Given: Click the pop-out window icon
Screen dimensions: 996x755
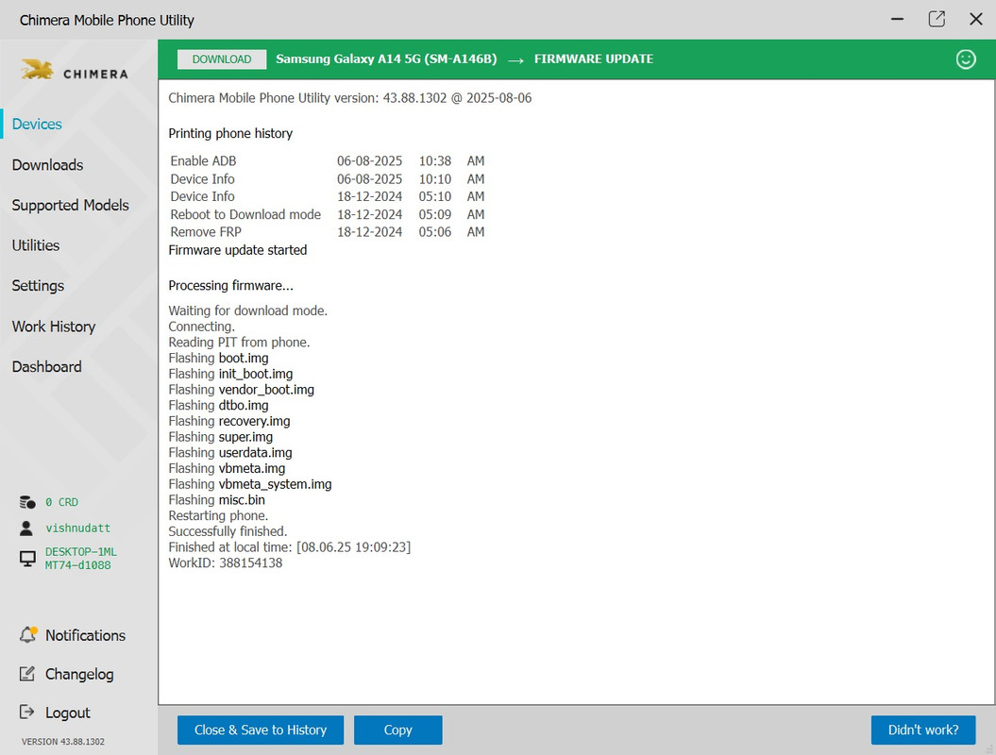Looking at the screenshot, I should tap(937, 19).
